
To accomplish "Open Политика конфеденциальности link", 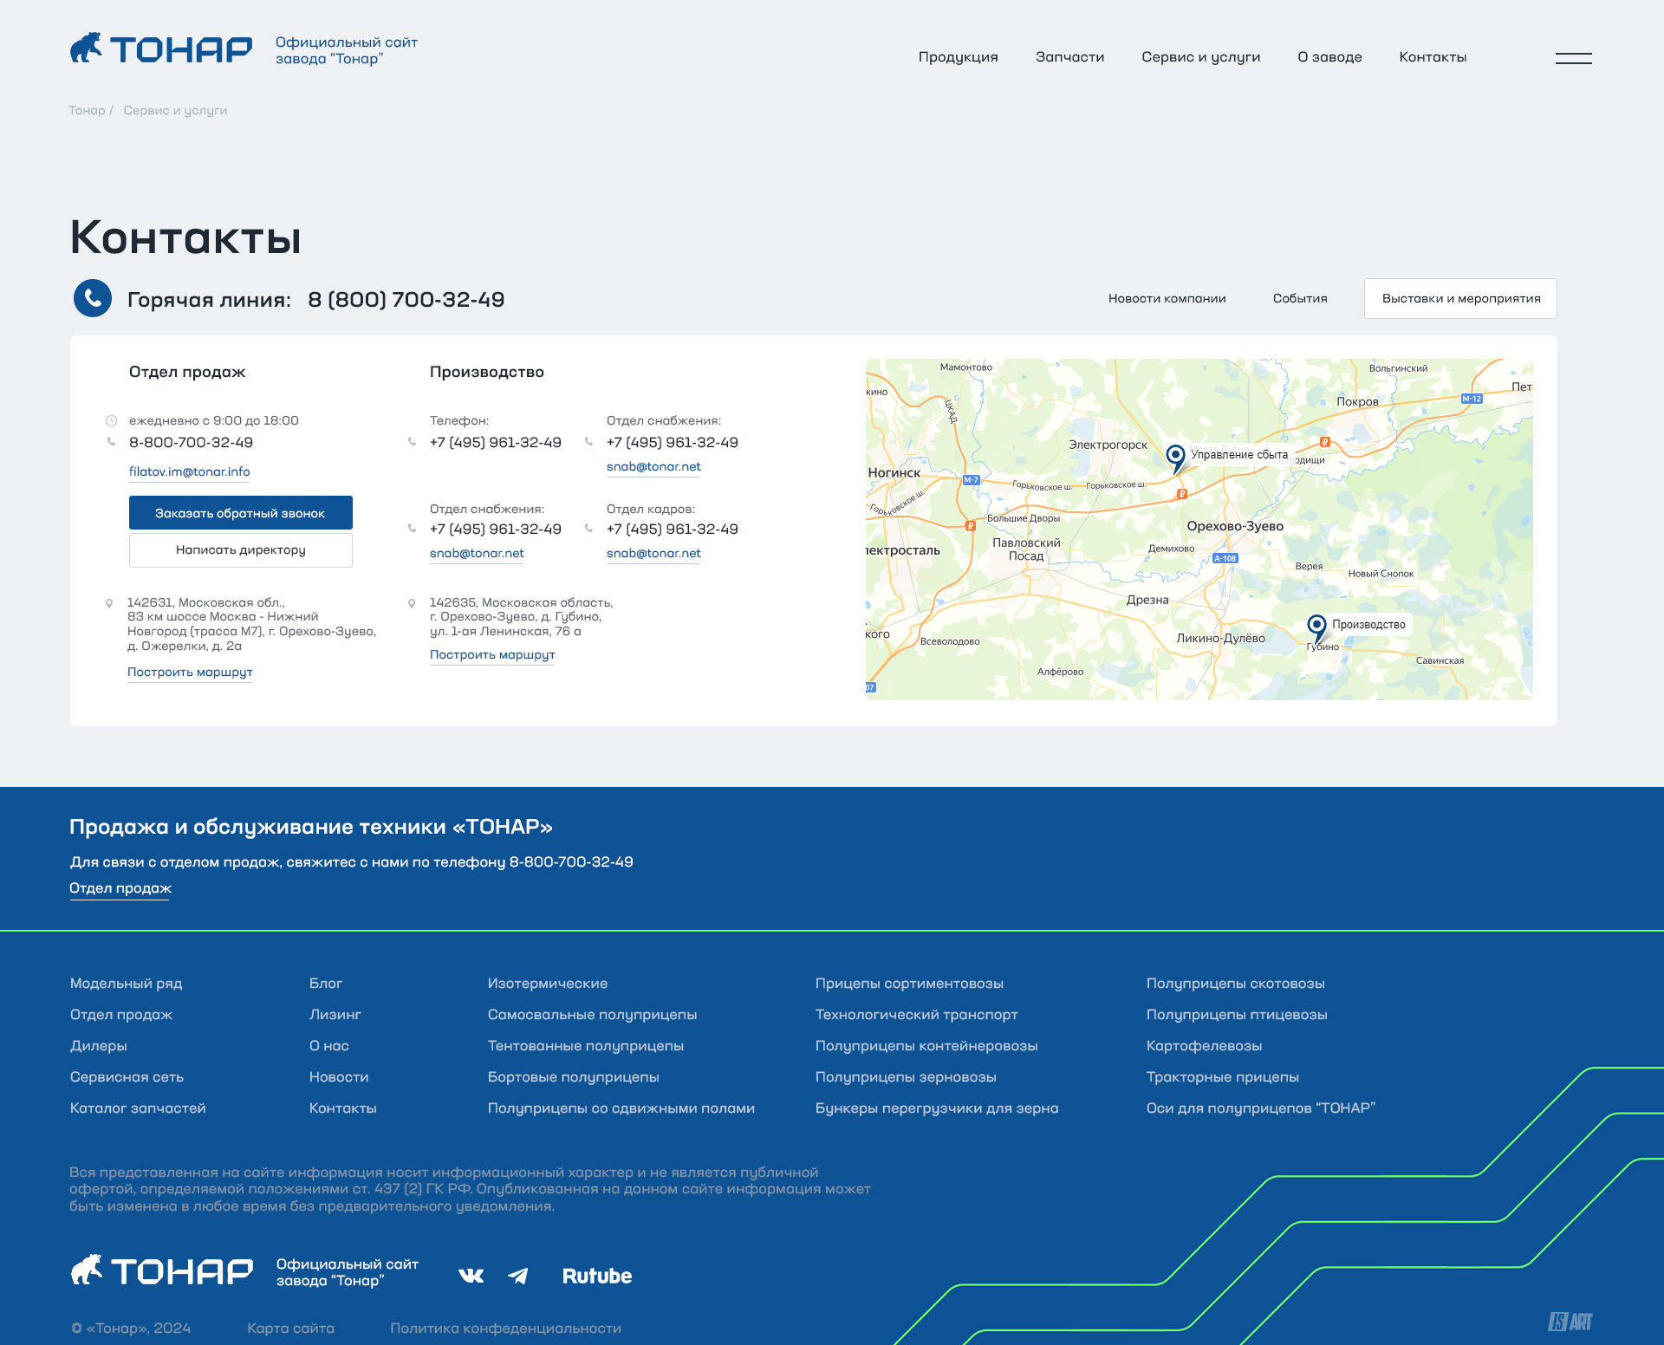I will (506, 1329).
